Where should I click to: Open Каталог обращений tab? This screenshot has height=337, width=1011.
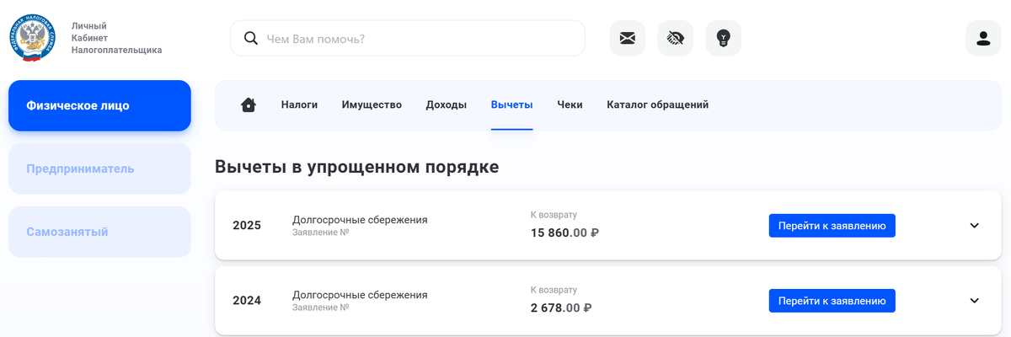[657, 105]
